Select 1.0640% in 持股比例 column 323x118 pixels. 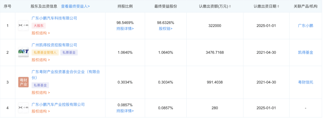tap(125, 53)
